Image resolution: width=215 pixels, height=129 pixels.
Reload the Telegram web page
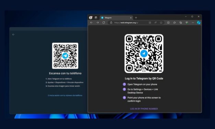104,23
